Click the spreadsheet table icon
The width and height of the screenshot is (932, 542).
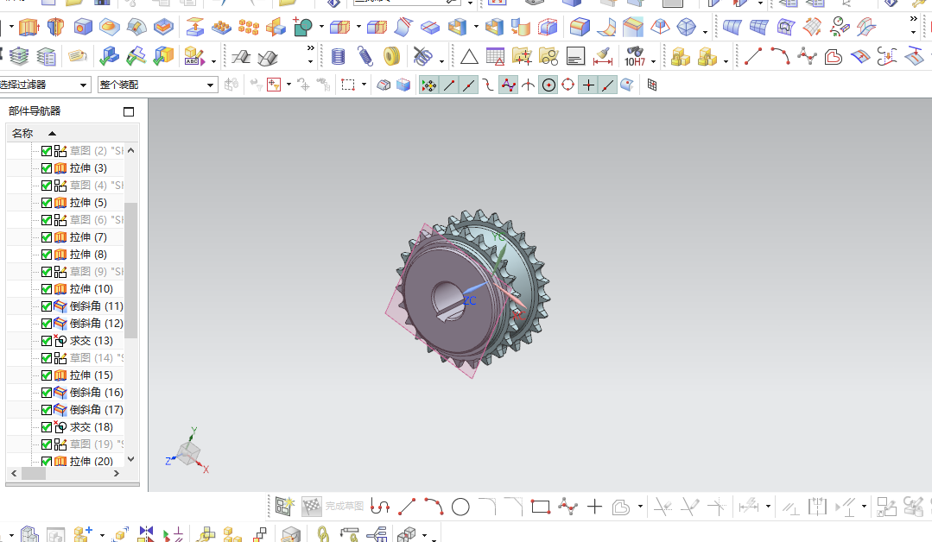495,56
